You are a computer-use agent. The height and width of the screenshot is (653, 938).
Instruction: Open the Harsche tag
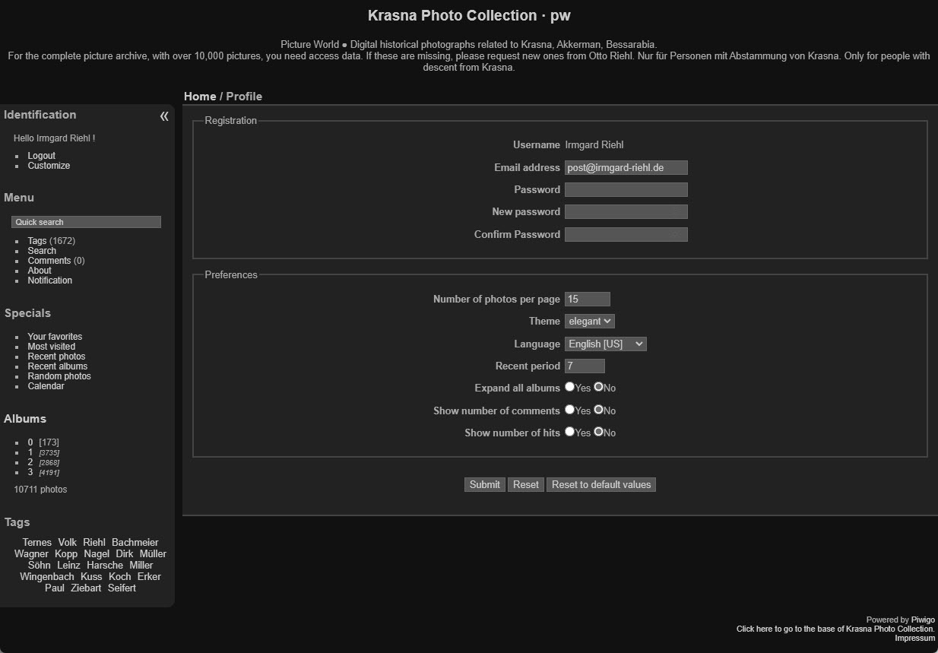105,565
